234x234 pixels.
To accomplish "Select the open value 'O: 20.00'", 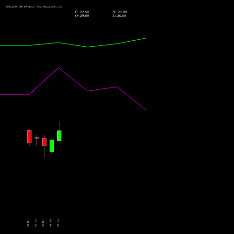I will 82,16.
